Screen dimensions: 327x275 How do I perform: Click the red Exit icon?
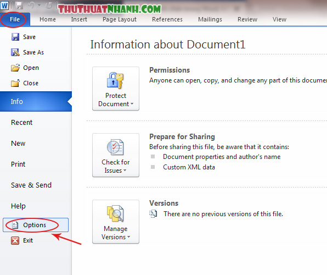pos(15,240)
